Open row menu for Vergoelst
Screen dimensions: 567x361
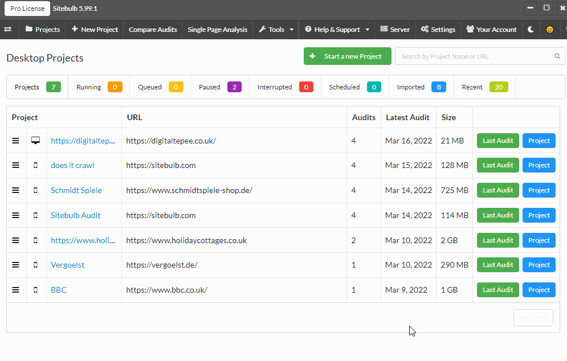15,265
